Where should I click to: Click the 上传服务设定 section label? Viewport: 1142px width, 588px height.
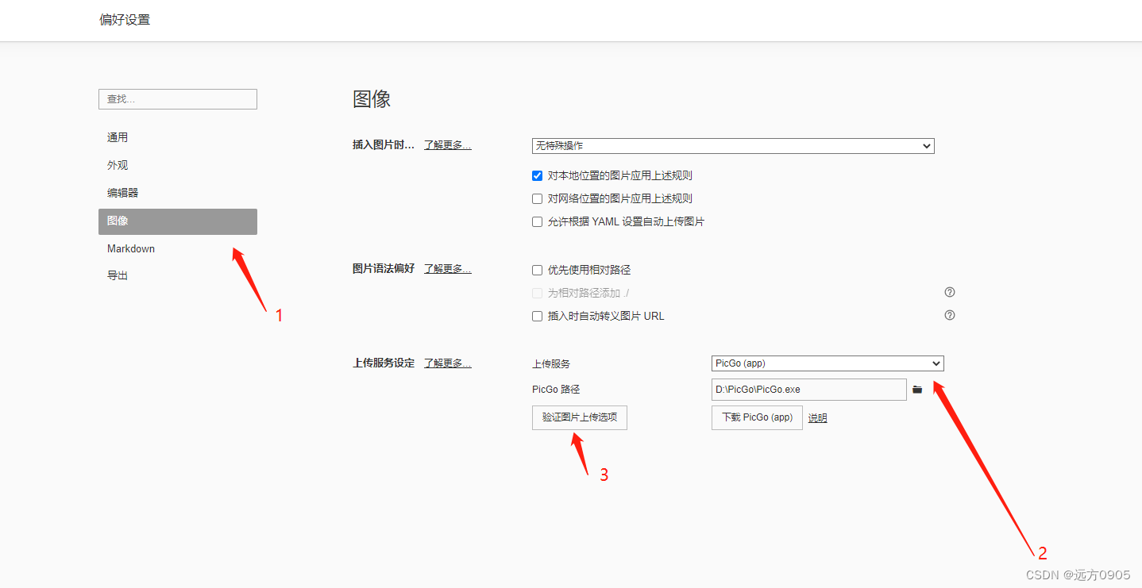tap(384, 363)
